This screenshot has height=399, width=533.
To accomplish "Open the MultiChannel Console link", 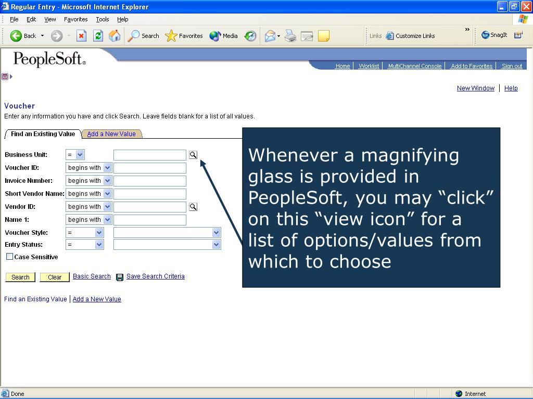I will coord(415,66).
